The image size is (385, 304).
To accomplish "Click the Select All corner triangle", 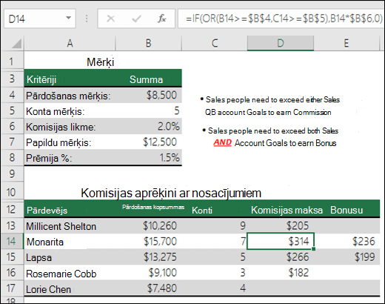I will coord(16,44).
